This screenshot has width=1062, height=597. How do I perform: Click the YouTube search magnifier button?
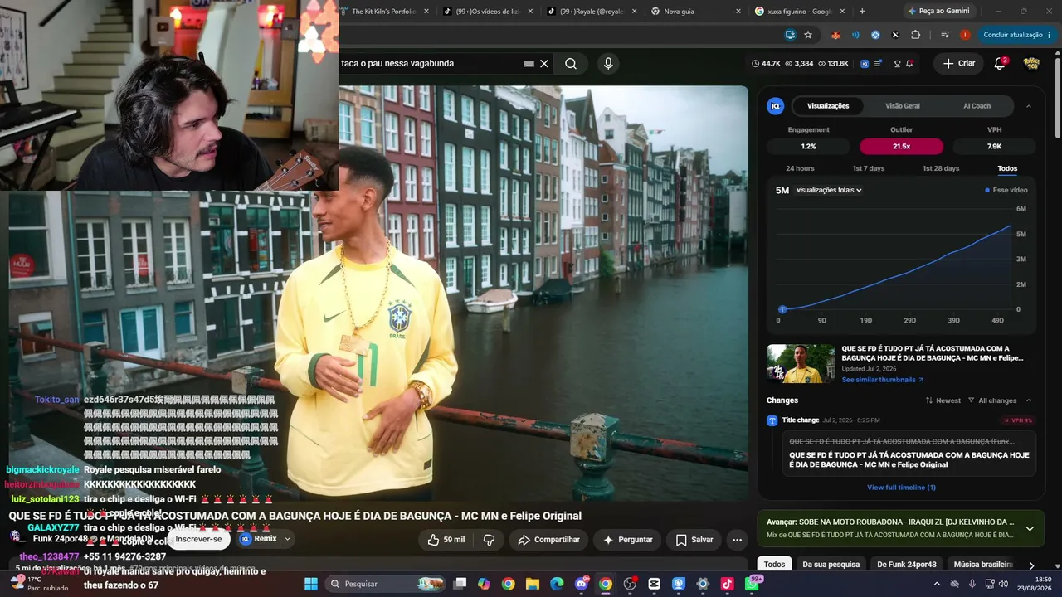pyautogui.click(x=571, y=63)
